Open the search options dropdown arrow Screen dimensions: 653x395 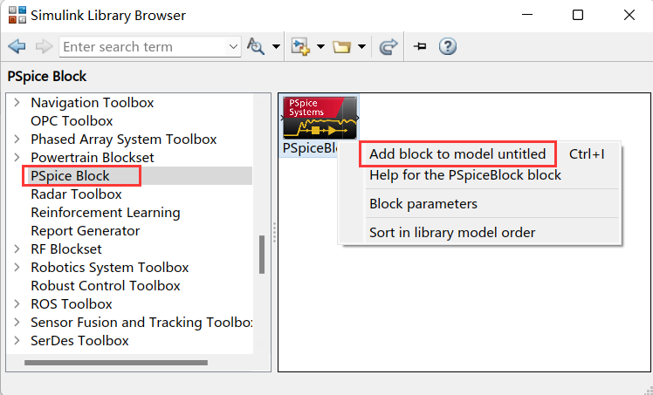276,46
